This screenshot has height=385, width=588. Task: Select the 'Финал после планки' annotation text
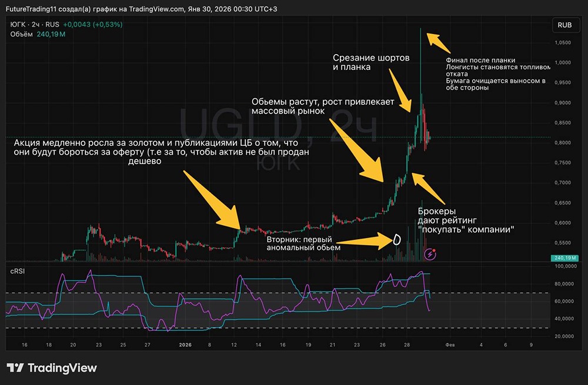(497, 74)
